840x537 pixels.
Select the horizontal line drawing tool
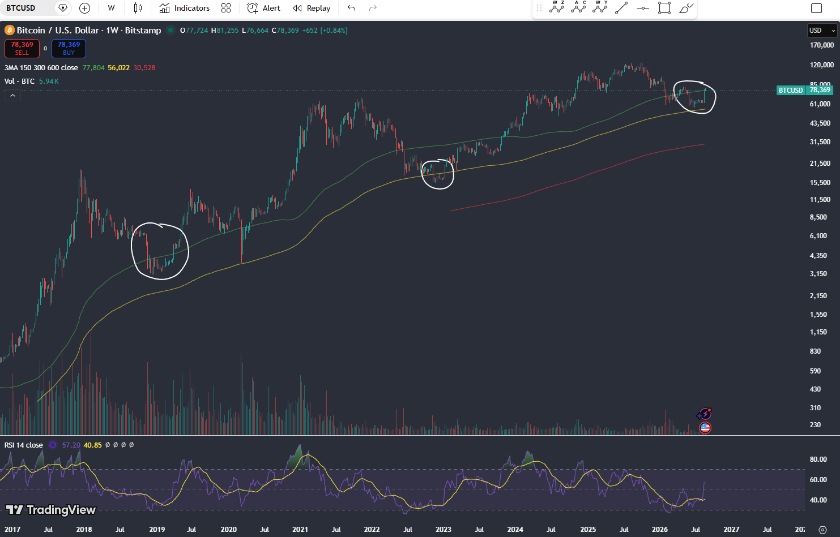(643, 8)
